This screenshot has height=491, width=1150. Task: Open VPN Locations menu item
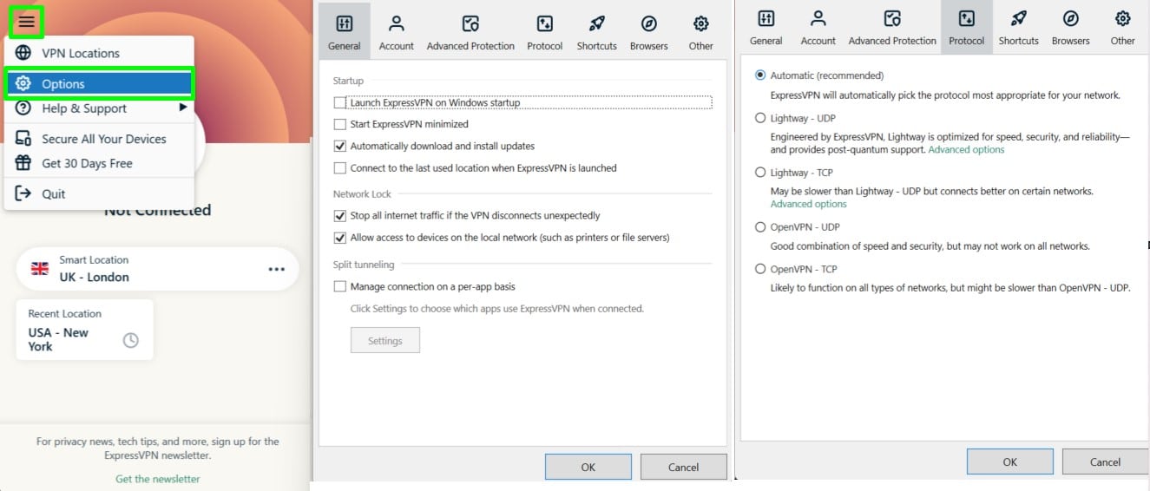pyautogui.click(x=99, y=53)
